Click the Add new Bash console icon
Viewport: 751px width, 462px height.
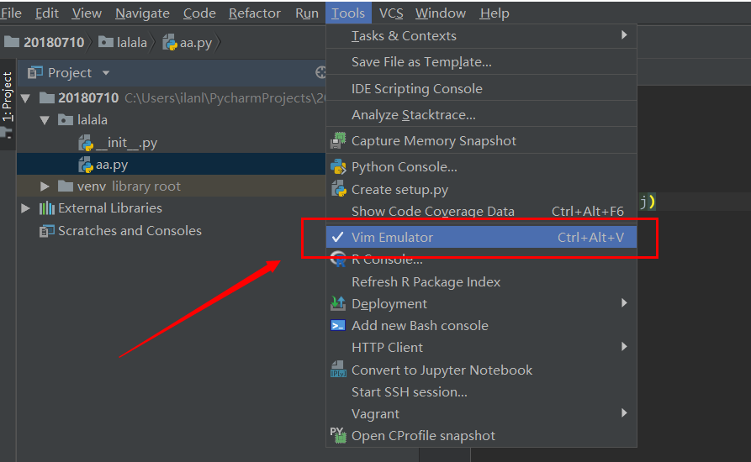click(338, 325)
